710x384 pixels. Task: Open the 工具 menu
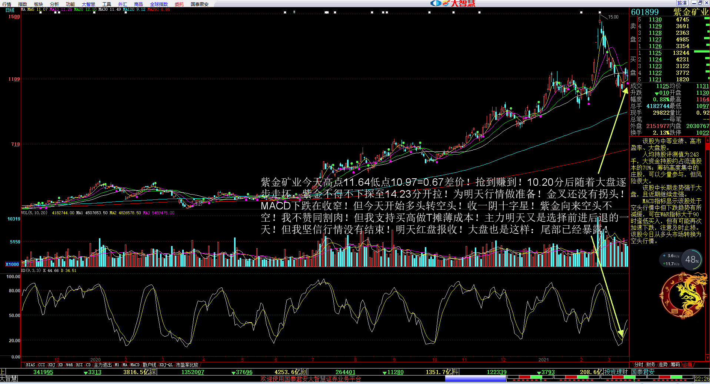point(107,4)
